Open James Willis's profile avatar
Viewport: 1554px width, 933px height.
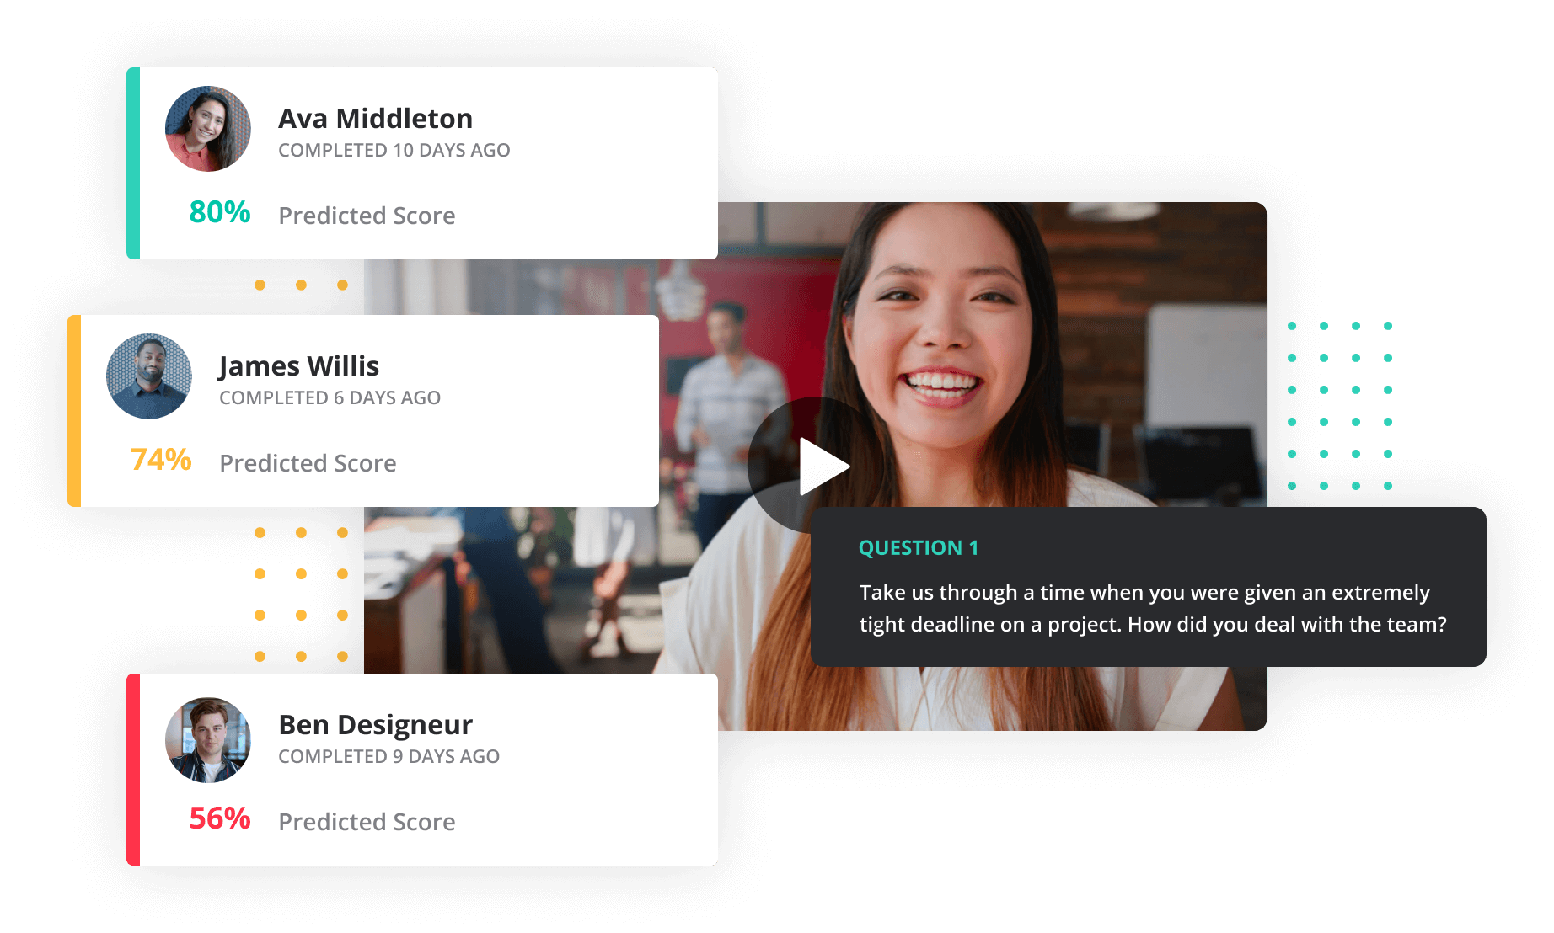(x=148, y=376)
